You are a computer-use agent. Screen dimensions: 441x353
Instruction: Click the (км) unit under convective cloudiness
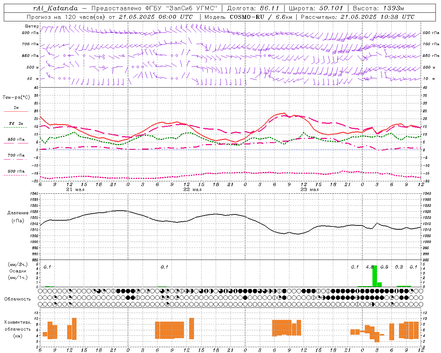click(x=18, y=336)
